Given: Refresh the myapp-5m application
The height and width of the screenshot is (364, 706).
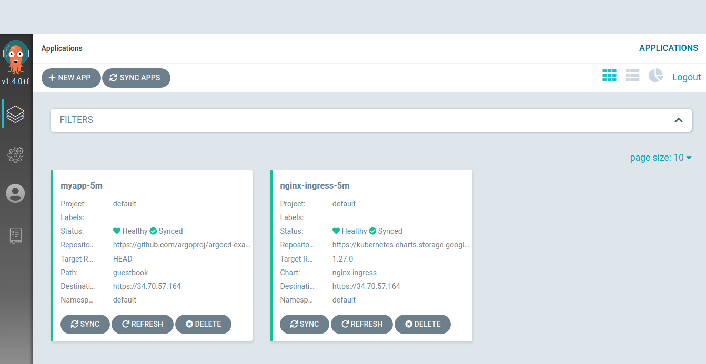Looking at the screenshot, I should [x=143, y=324].
